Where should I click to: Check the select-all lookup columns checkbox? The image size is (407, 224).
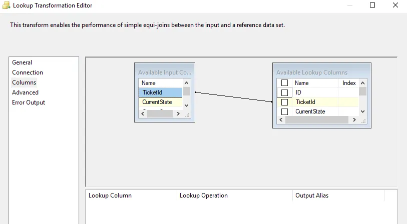point(284,83)
